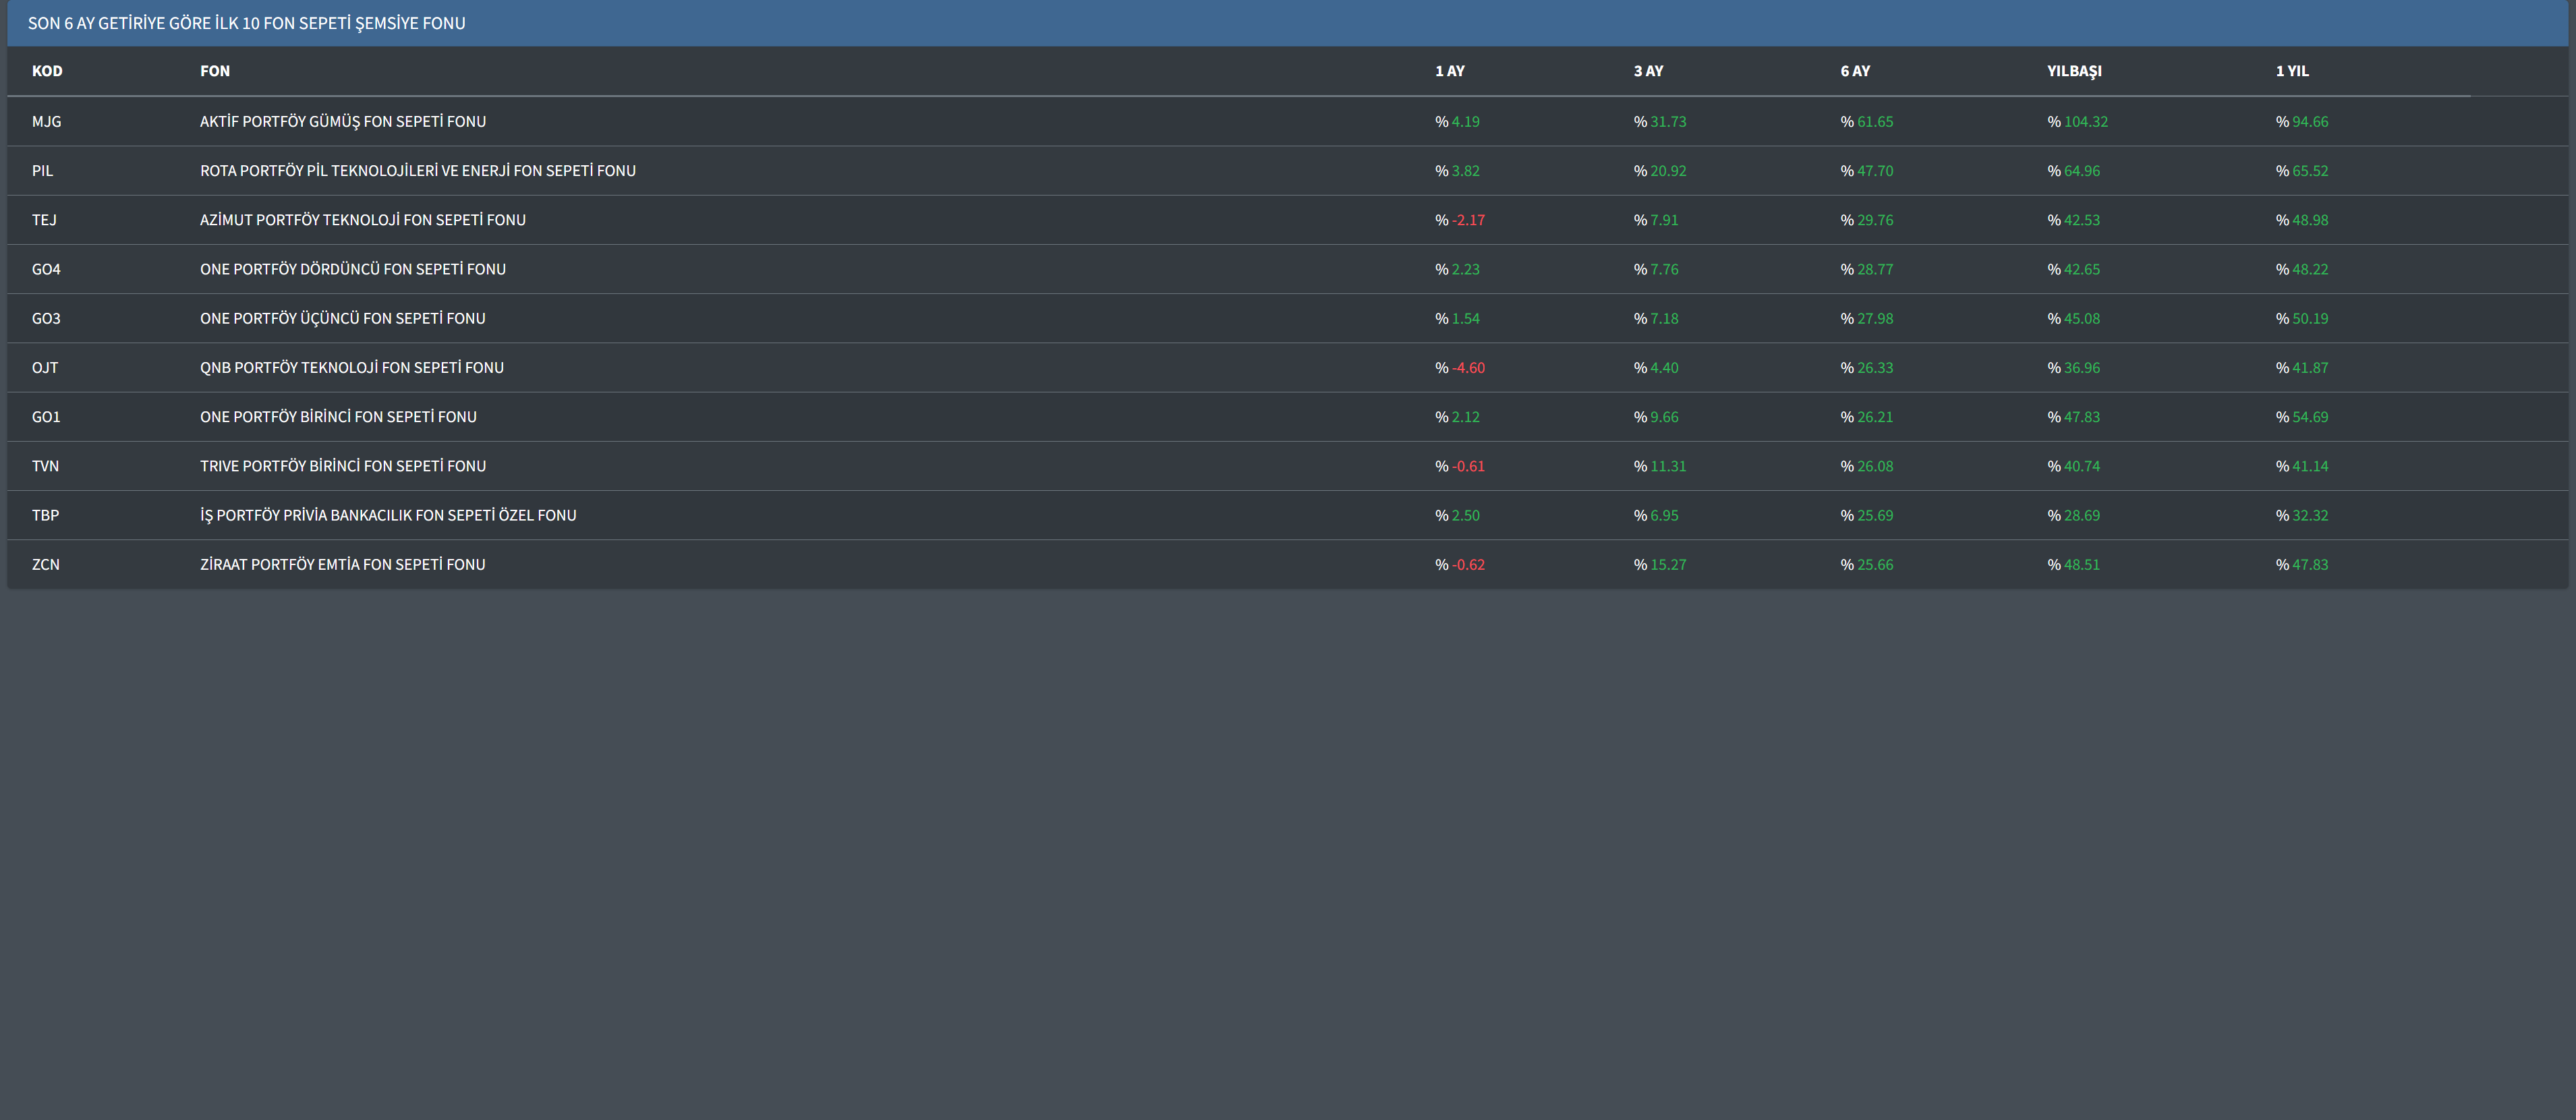Viewport: 2576px width, 1120px height.
Task: Sort by the YILBAŞI column header
Action: (2074, 71)
